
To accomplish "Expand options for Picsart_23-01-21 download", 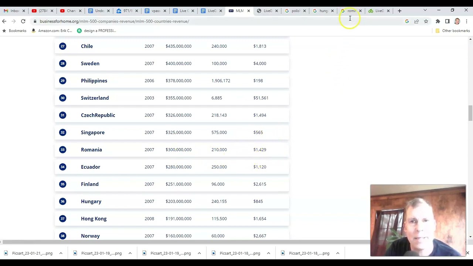I will pos(61,253).
